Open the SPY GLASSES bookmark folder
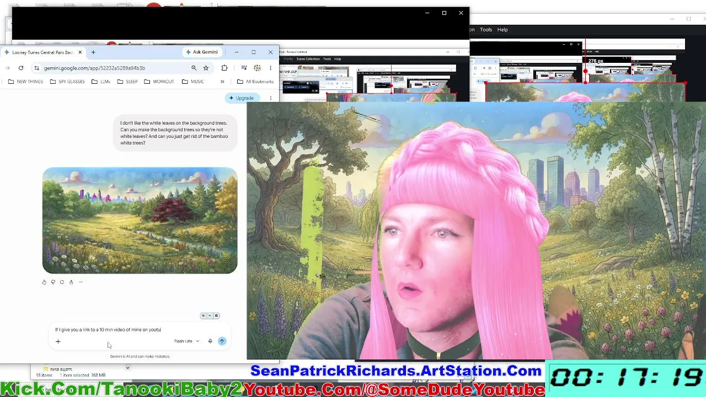 [67, 82]
